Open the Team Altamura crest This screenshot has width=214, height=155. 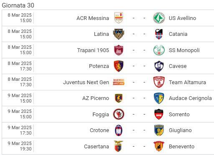click(x=159, y=82)
